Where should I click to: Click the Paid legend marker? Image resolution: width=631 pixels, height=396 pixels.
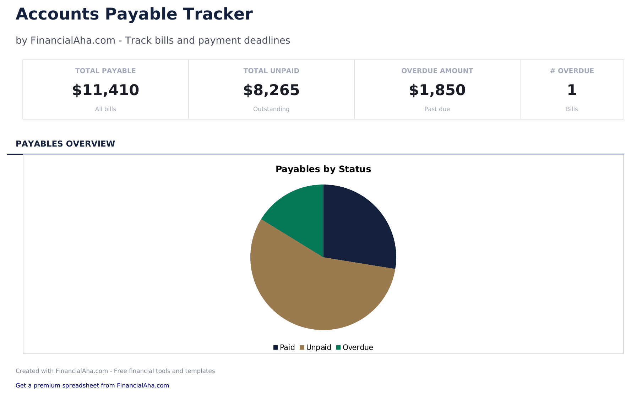point(275,347)
